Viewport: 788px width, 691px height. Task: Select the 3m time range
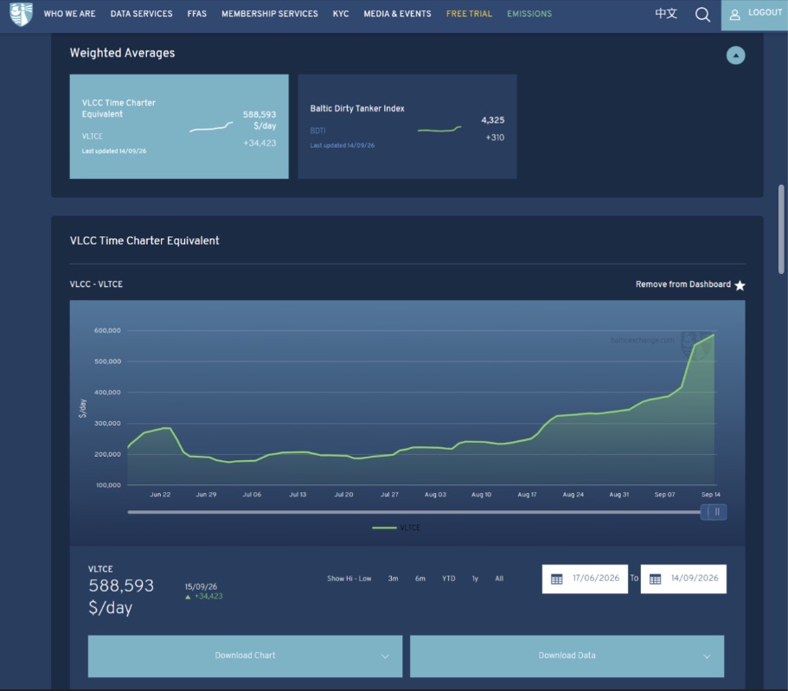click(393, 579)
